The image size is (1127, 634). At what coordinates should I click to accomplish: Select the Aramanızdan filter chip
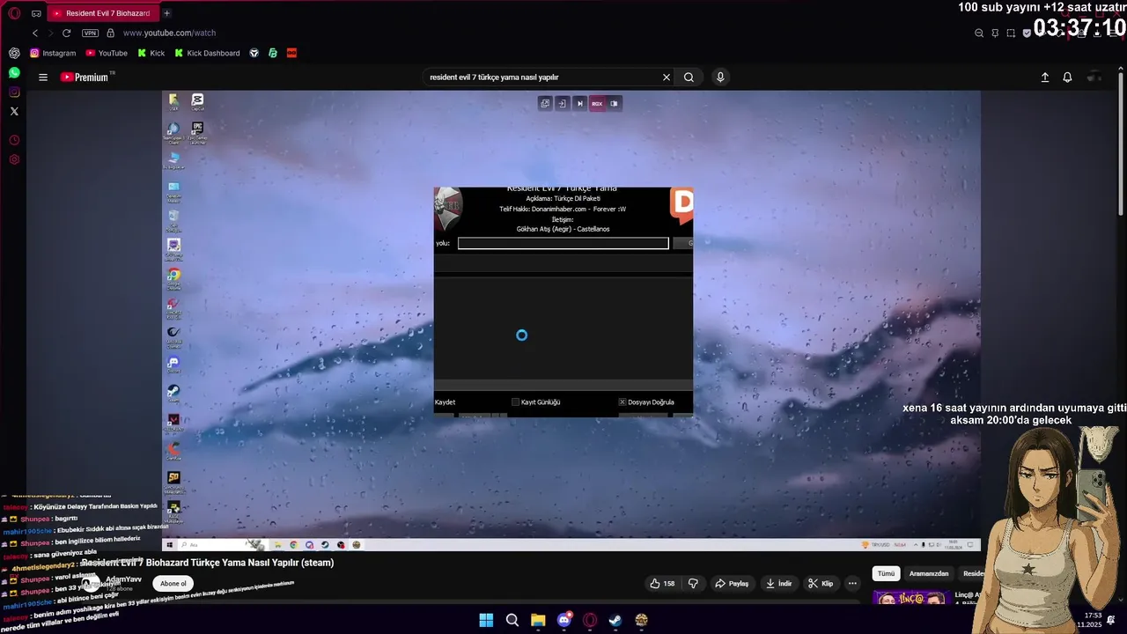coord(929,573)
